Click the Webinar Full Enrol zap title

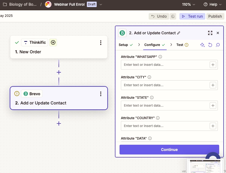[x=69, y=4]
